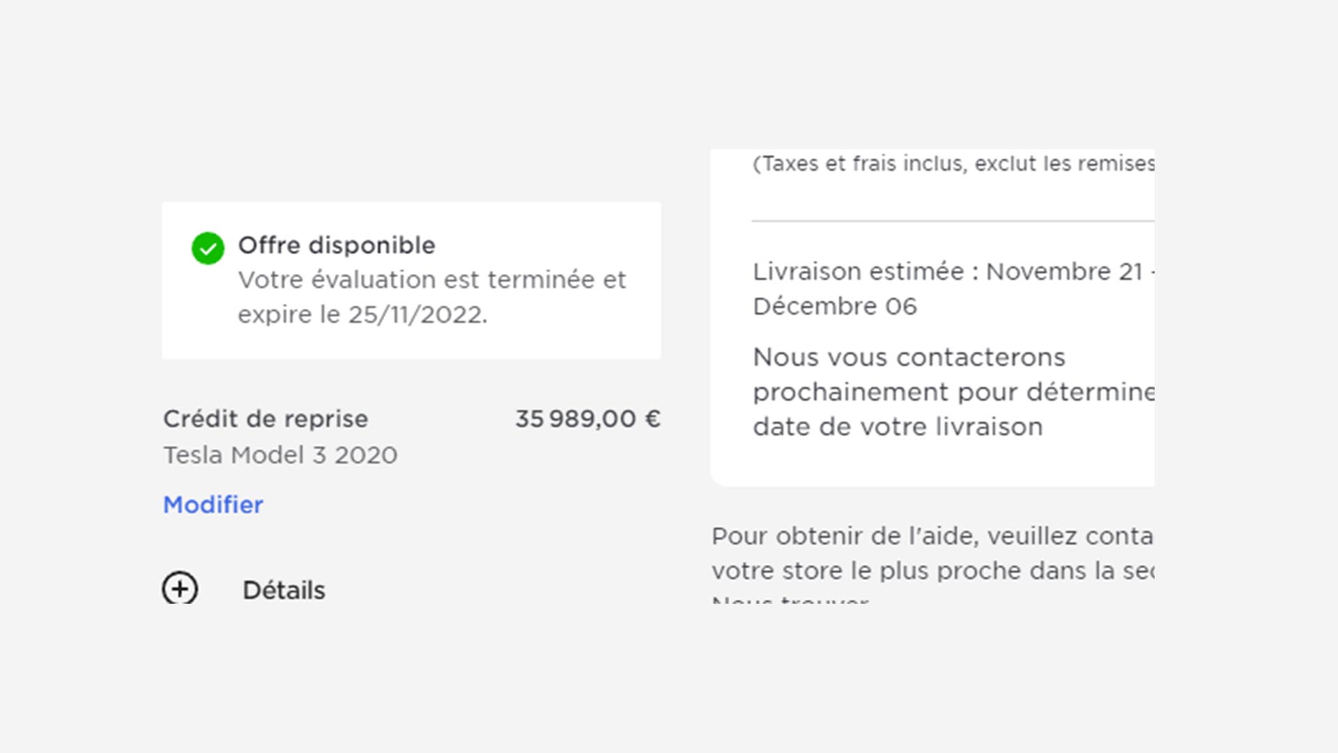Open the partially visible Nous trouver link

(790, 599)
